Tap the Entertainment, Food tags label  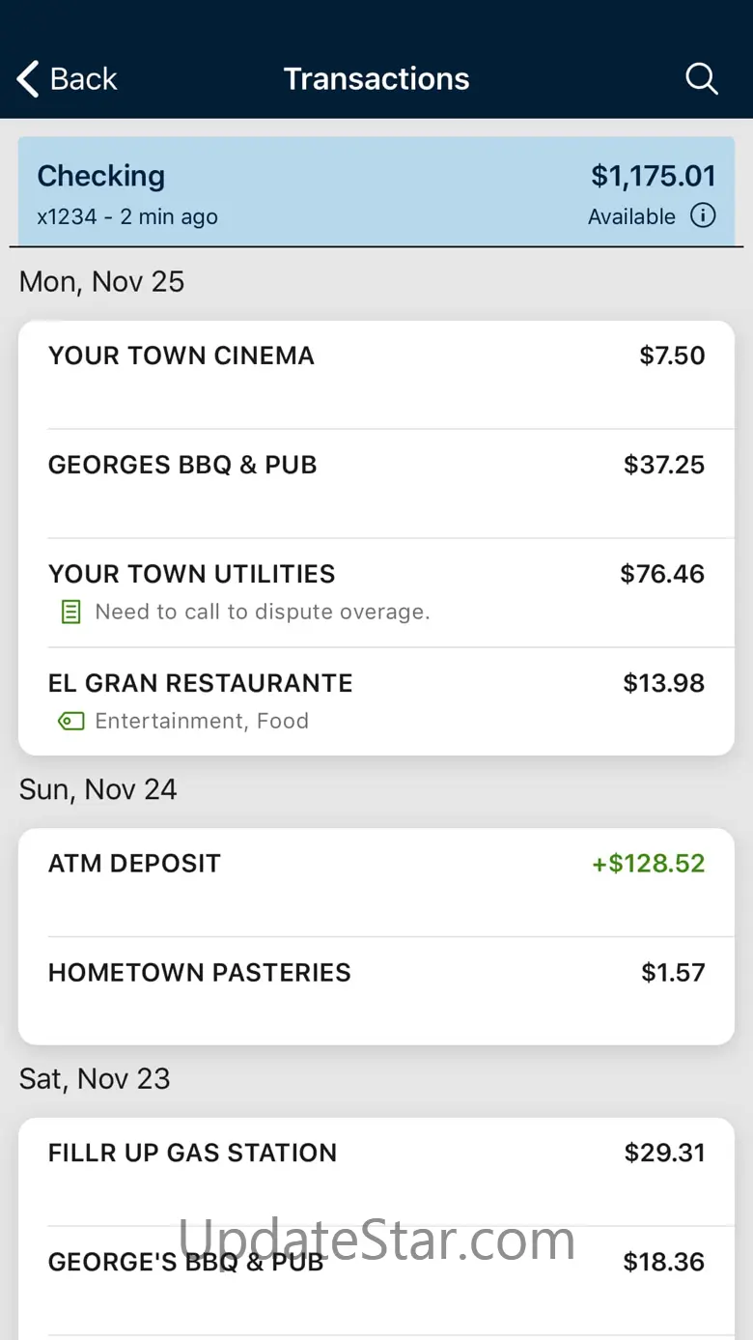(x=202, y=721)
